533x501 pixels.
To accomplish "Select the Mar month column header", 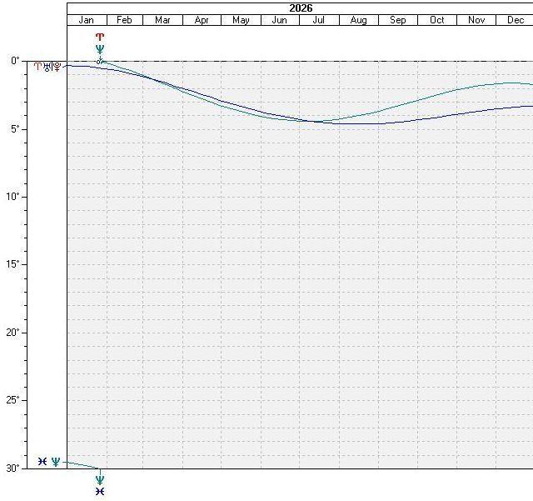I will coord(163,20).
